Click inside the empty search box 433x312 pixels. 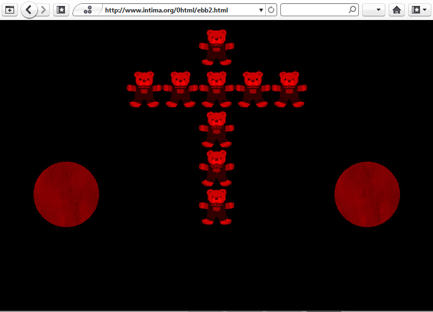[314, 10]
